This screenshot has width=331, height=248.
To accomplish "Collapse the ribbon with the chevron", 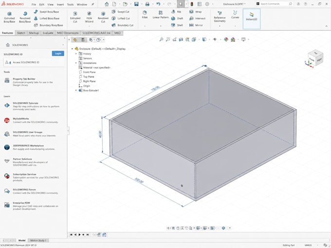I will (327, 26).
